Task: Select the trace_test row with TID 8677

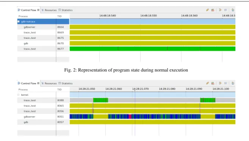Action: point(43,49)
